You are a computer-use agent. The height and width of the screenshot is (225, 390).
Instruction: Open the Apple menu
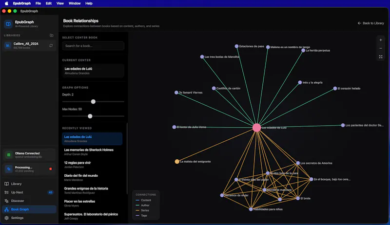pos(6,3)
